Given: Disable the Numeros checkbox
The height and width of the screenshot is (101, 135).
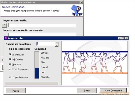Looking at the screenshot, I should (10, 64).
